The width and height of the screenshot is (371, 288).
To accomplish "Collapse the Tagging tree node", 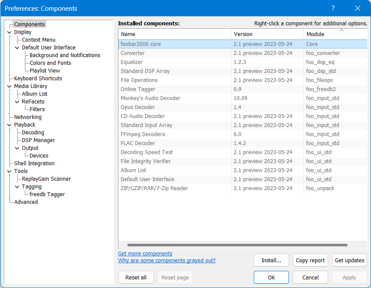I will (17, 187).
